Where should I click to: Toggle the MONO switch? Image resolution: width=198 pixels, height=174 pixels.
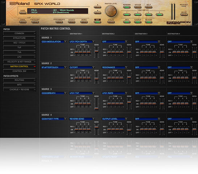(84, 22)
